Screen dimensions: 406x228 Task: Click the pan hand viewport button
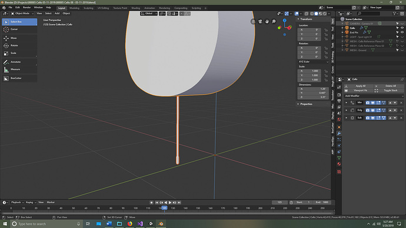pos(267,22)
